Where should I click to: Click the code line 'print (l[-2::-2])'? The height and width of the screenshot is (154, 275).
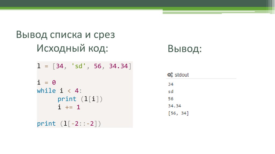coord(69,124)
